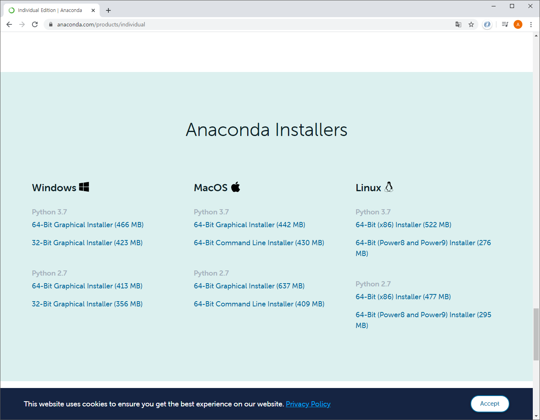540x420 pixels.
Task: Click the Windows section heading
Action: 54,188
